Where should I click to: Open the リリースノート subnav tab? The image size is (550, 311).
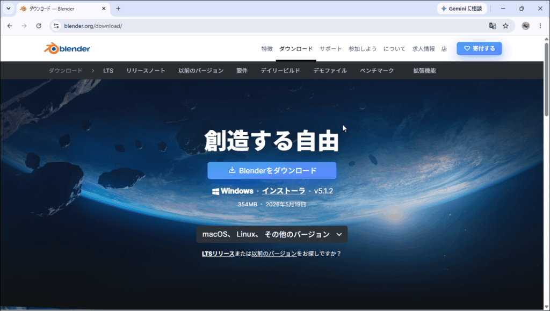[146, 70]
